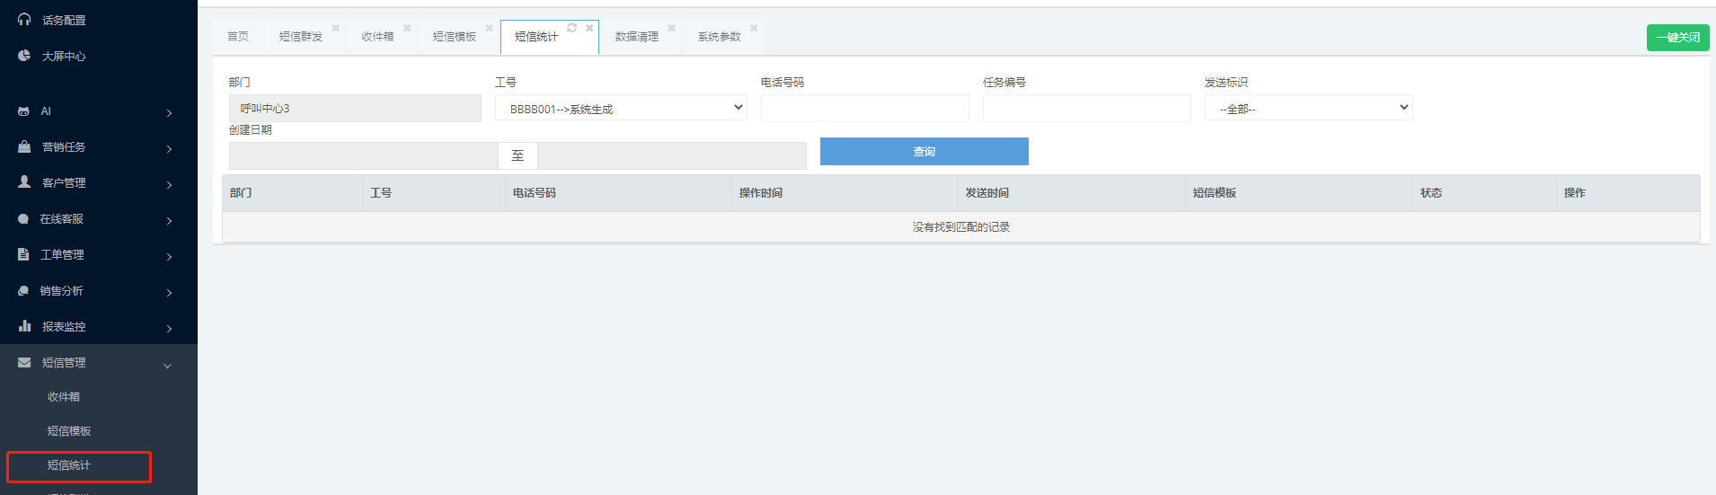Collapse the 短信管理 menu arrow
1716x495 pixels.
tap(167, 366)
